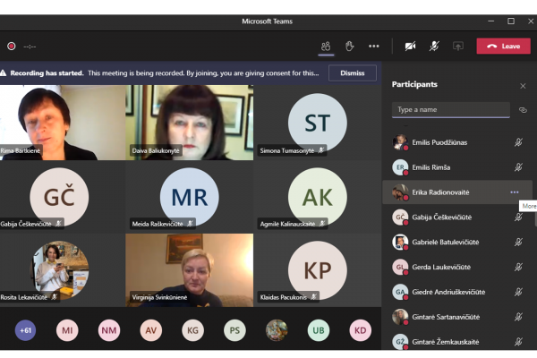Close the Participants panel
This screenshot has height=358, width=537.
coord(523,86)
